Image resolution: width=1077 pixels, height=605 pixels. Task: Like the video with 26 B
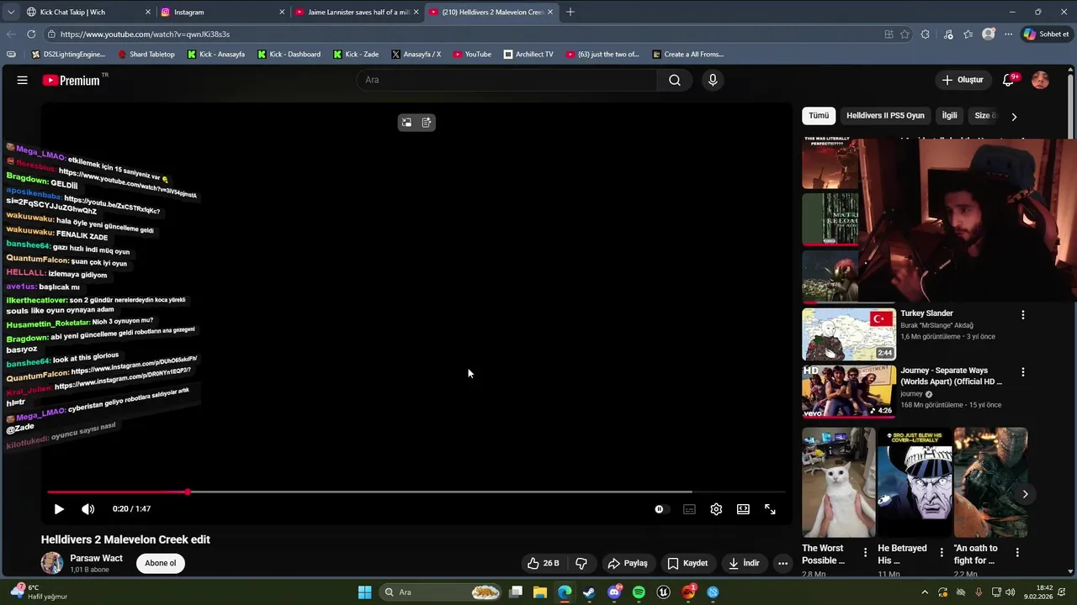point(543,563)
